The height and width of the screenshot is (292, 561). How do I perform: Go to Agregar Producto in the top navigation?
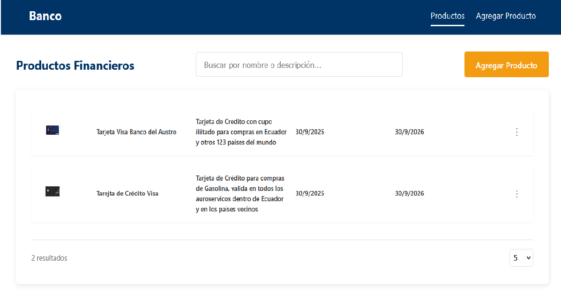click(x=506, y=16)
